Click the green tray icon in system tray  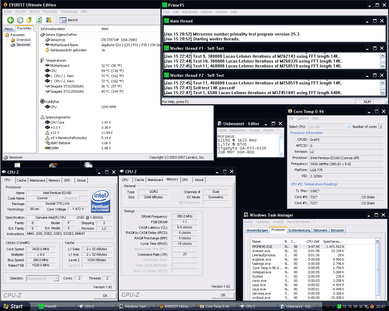339,306
